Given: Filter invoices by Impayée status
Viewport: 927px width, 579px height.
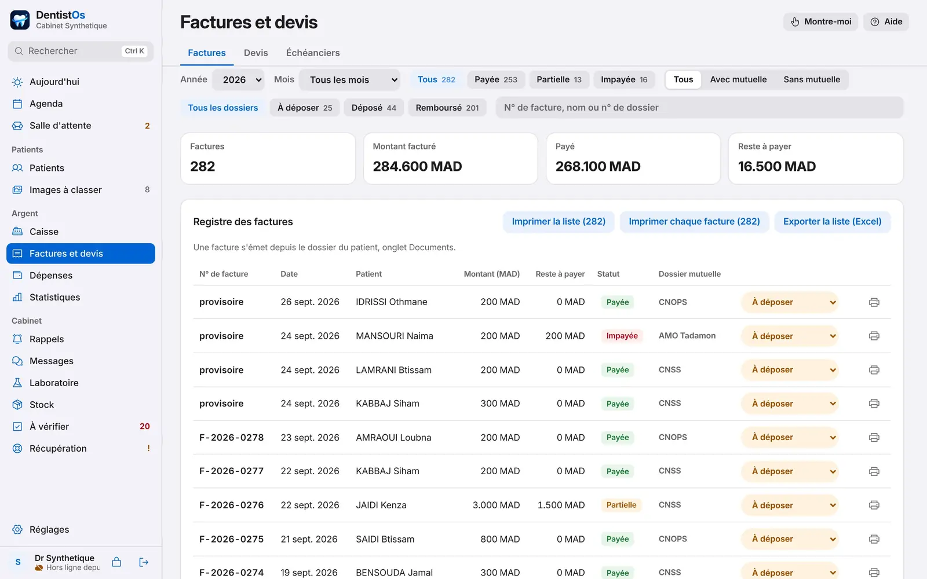Looking at the screenshot, I should pos(624,79).
